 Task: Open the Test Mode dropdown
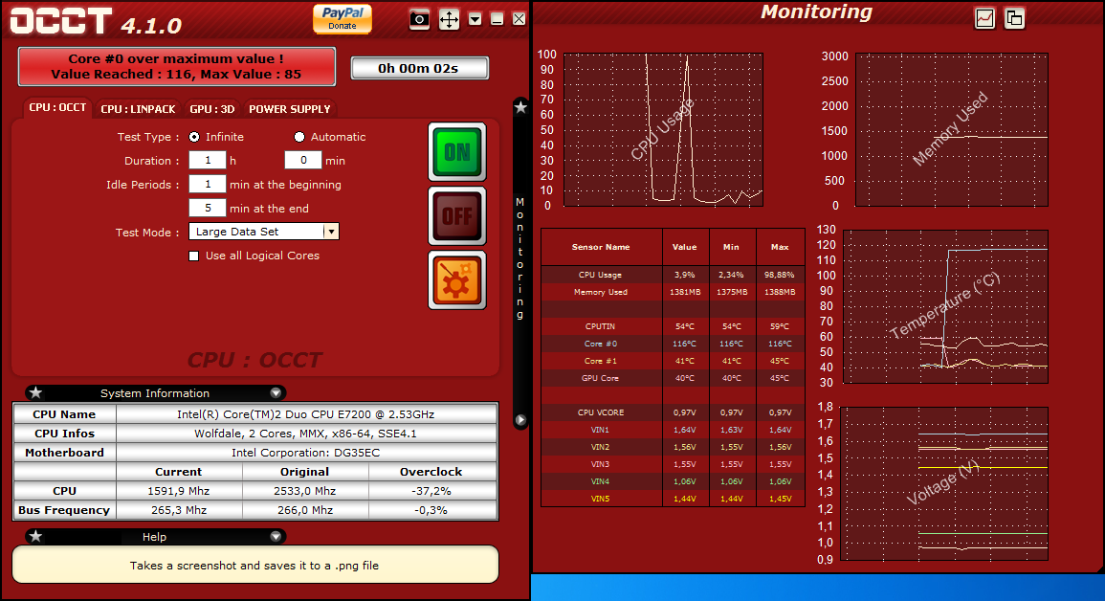(x=263, y=232)
